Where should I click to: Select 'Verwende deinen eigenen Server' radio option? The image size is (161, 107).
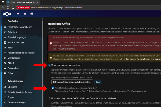[49, 65]
